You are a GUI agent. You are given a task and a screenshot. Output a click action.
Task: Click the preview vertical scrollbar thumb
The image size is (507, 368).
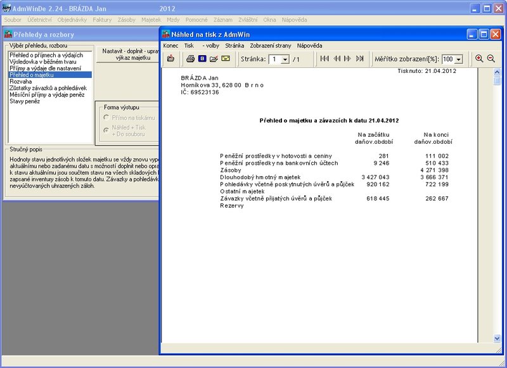tap(497, 81)
